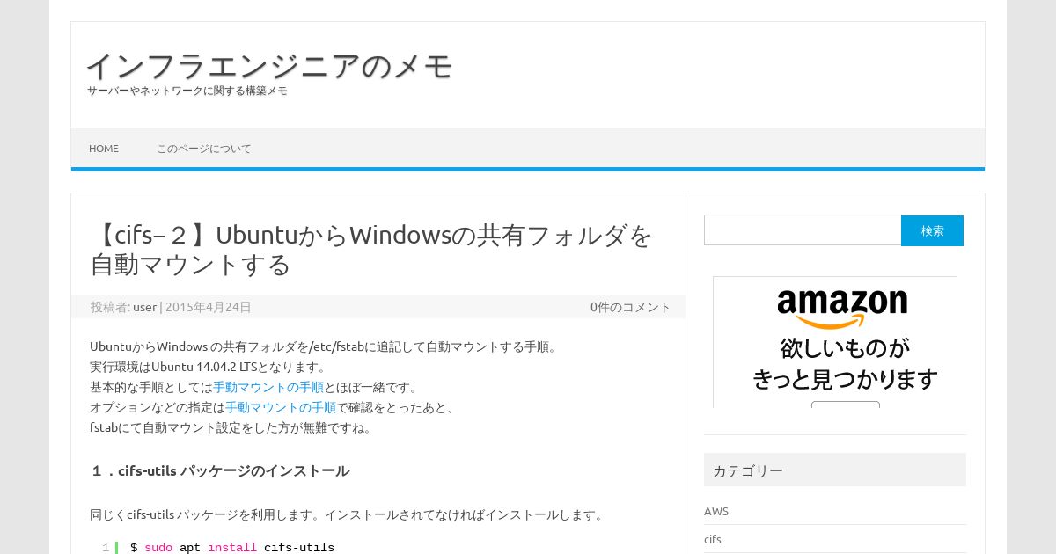The width and height of the screenshot is (1056, 554).
Task: Click the paragraph 同じくcifs-utils パッケージを利用します
Action: 348,514
